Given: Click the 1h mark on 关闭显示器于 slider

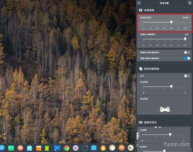Looking at the screenshot, I should (x=178, y=28).
